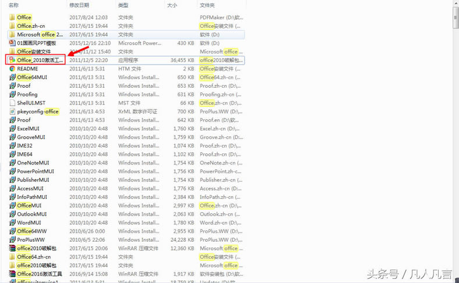Sort by the 修改日期 column header
Viewport: 459px width, 283px height.
click(79, 5)
